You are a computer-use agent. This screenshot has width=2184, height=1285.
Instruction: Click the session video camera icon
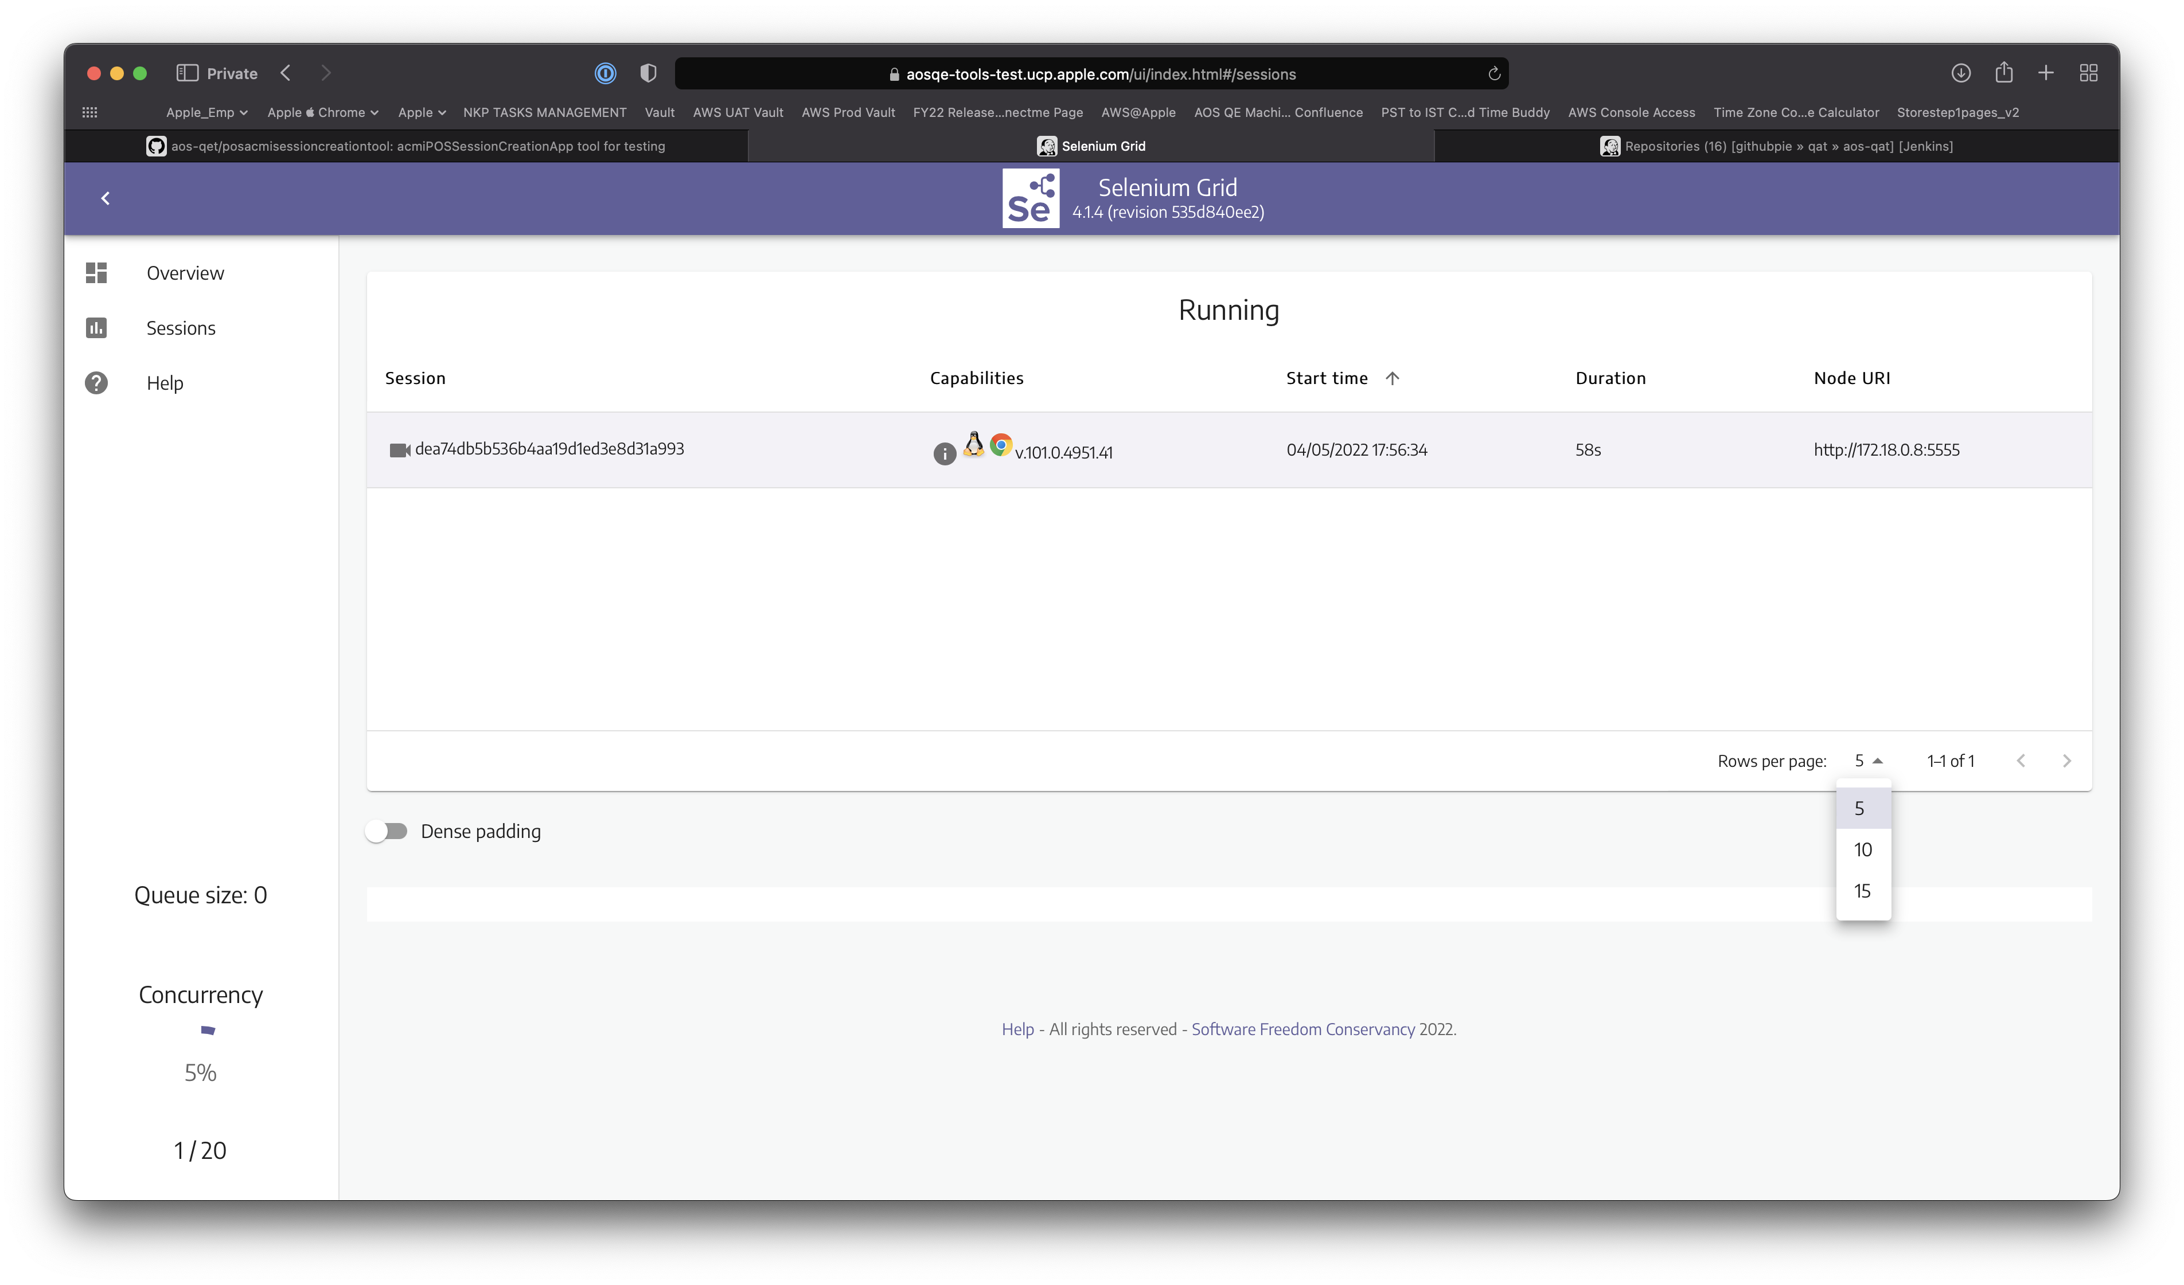point(399,450)
